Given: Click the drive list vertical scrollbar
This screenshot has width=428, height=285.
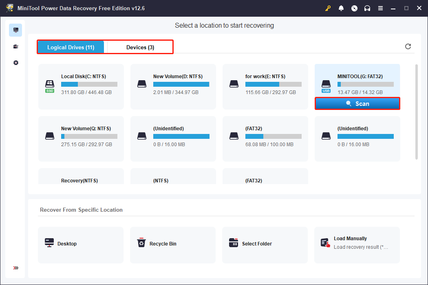Looking at the screenshot, I should tap(416, 112).
